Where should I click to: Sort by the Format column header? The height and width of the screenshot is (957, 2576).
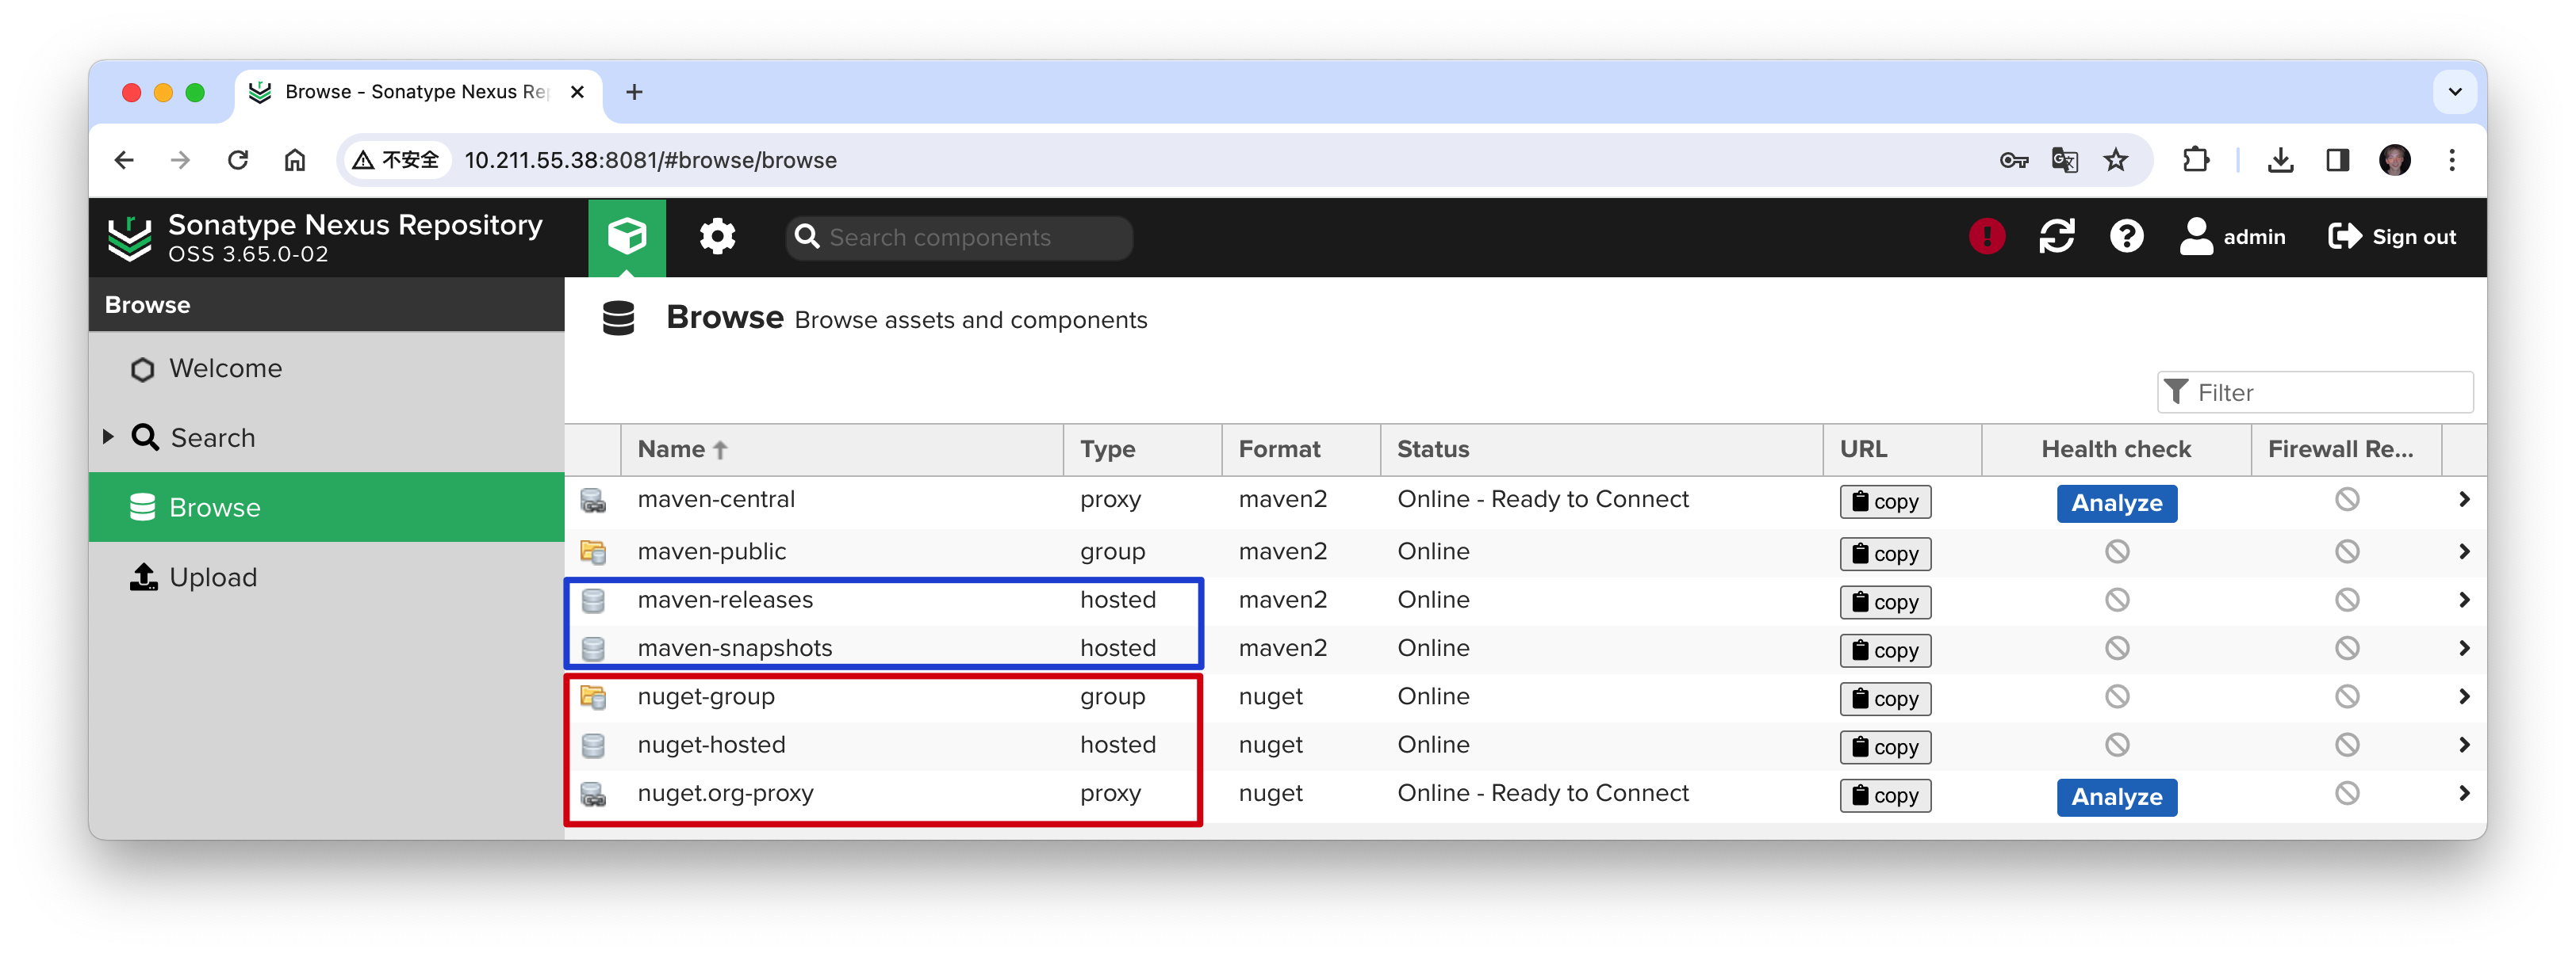point(1301,449)
